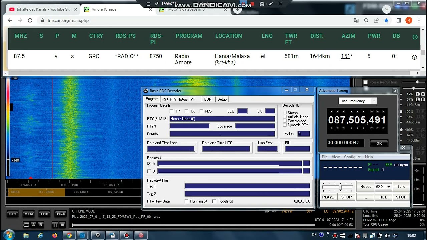Open a new browser tab with plus
Image resolution: width=427 pixels, height=240 pixels.
pyautogui.click(x=237, y=9)
